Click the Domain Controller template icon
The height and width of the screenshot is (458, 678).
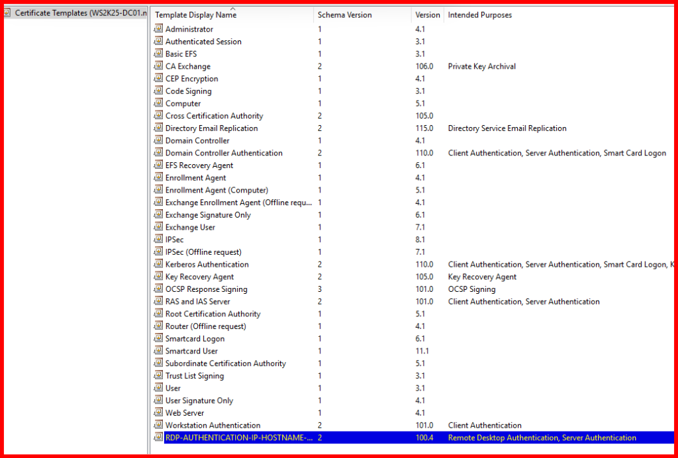tap(158, 140)
